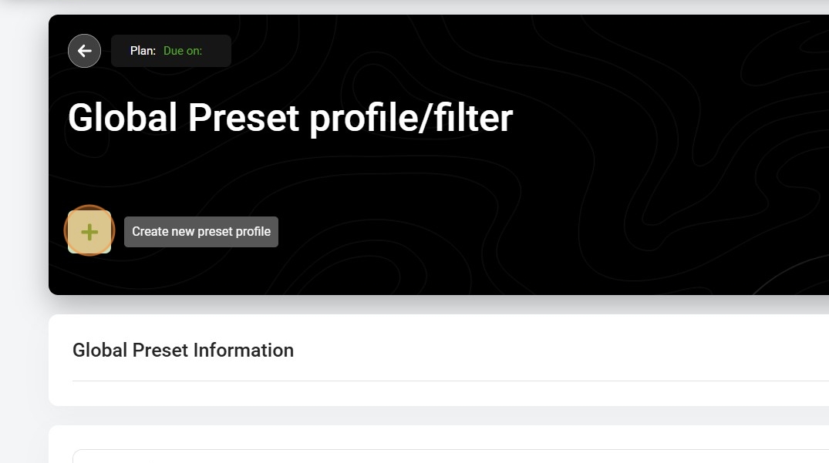Click the Global Preset profile/filter title
829x463 pixels.
(290, 118)
